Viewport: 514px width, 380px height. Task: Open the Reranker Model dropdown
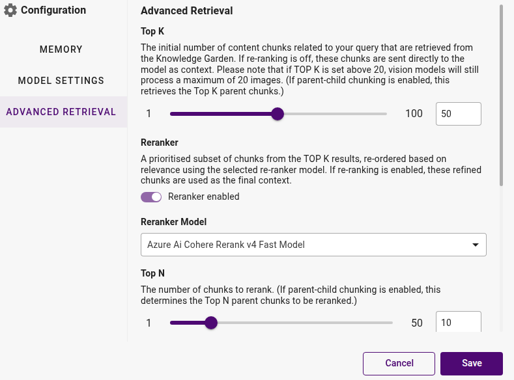[313, 245]
